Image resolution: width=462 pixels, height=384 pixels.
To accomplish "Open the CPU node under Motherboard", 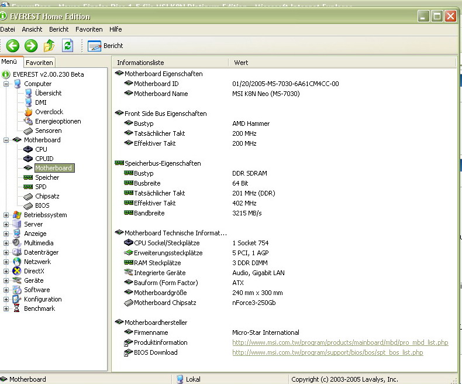I will [41, 149].
